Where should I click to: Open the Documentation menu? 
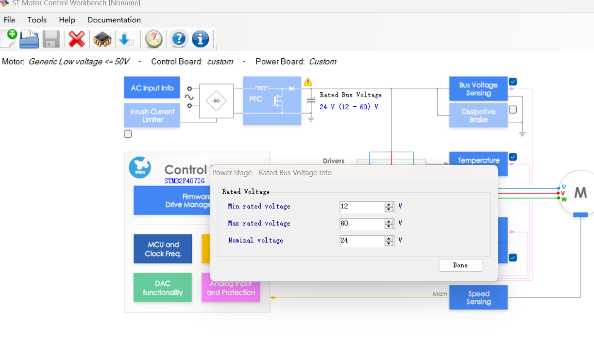coord(114,20)
